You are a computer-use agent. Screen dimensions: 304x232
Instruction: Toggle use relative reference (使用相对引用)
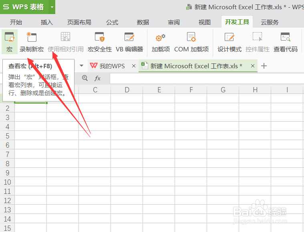[x=66, y=42]
